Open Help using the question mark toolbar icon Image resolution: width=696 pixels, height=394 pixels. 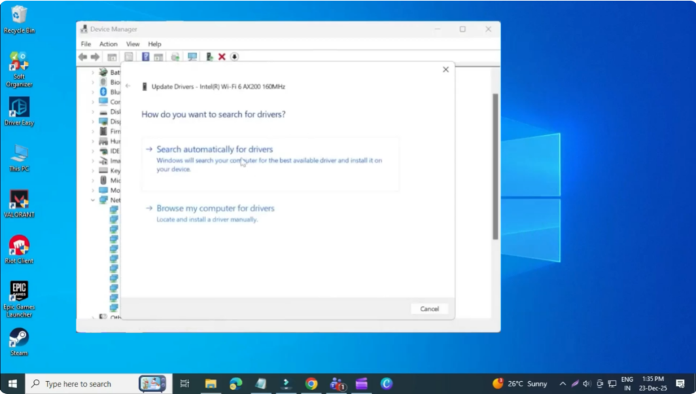[x=145, y=56]
